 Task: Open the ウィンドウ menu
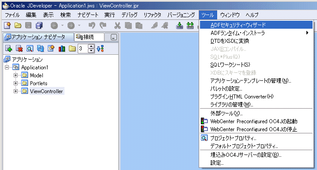tap(230, 15)
